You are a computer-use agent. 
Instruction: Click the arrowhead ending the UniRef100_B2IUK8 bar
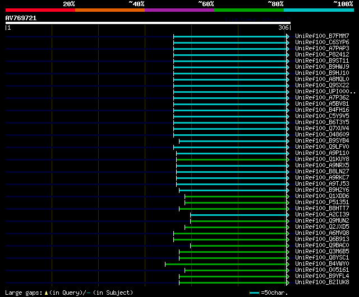tap(288, 283)
